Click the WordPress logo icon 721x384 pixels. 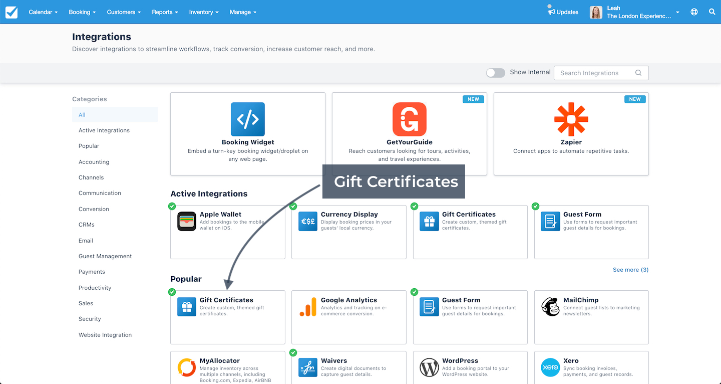(429, 367)
